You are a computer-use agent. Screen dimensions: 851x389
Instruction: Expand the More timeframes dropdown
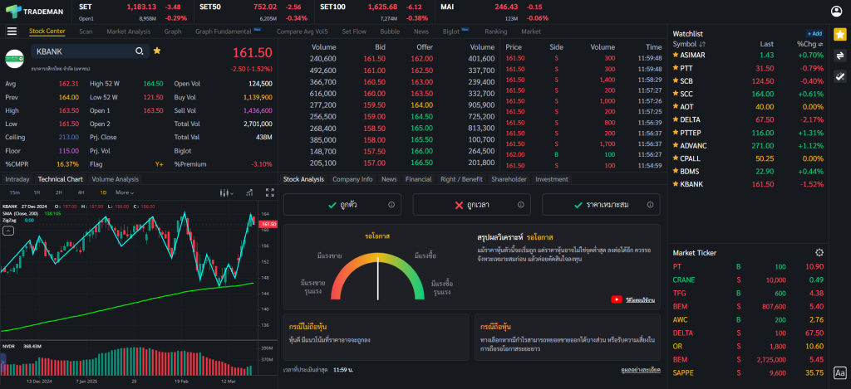[x=125, y=192]
